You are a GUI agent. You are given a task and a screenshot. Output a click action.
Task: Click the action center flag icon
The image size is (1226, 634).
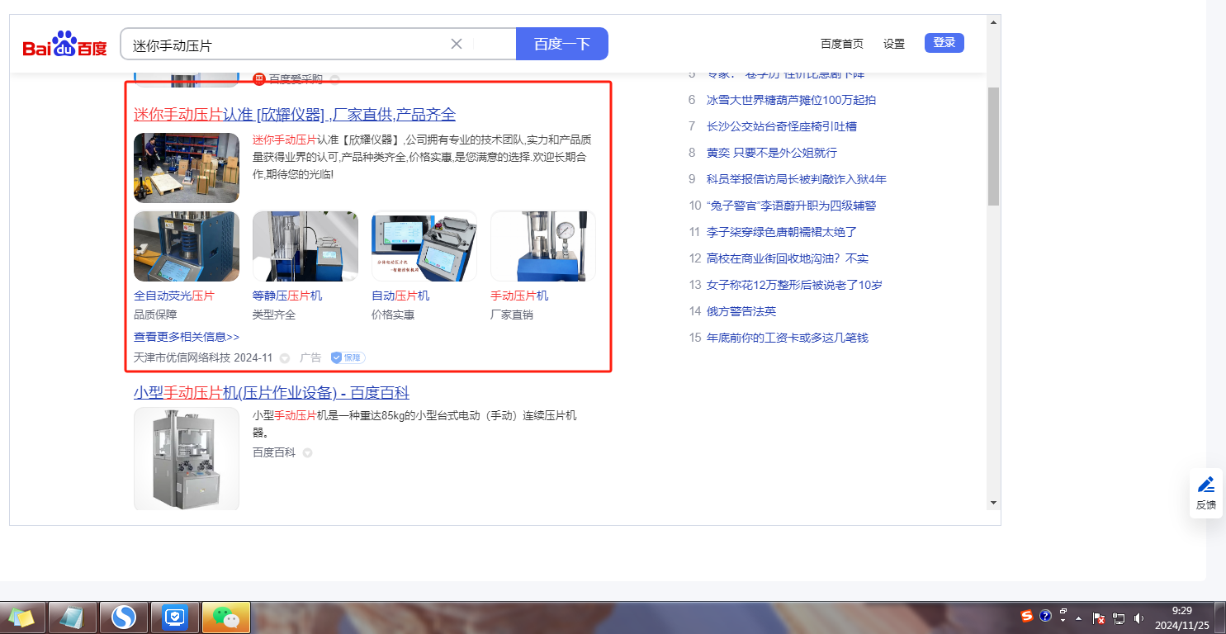1099,617
